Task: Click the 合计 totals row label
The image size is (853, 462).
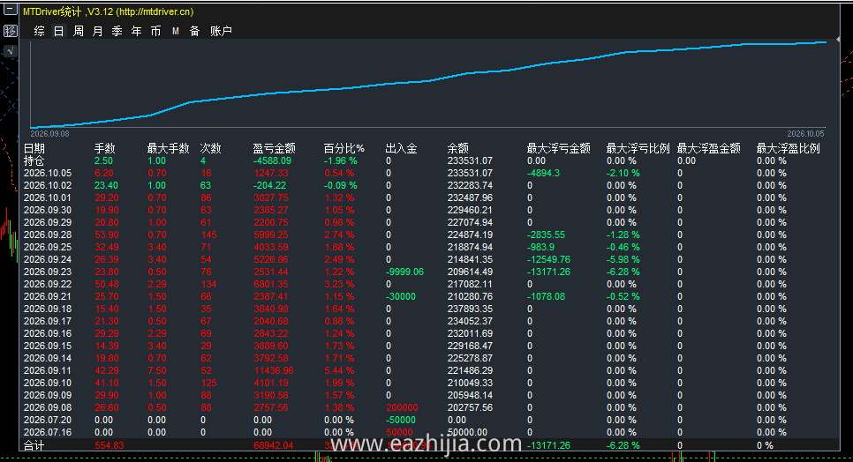Action: coord(34,445)
